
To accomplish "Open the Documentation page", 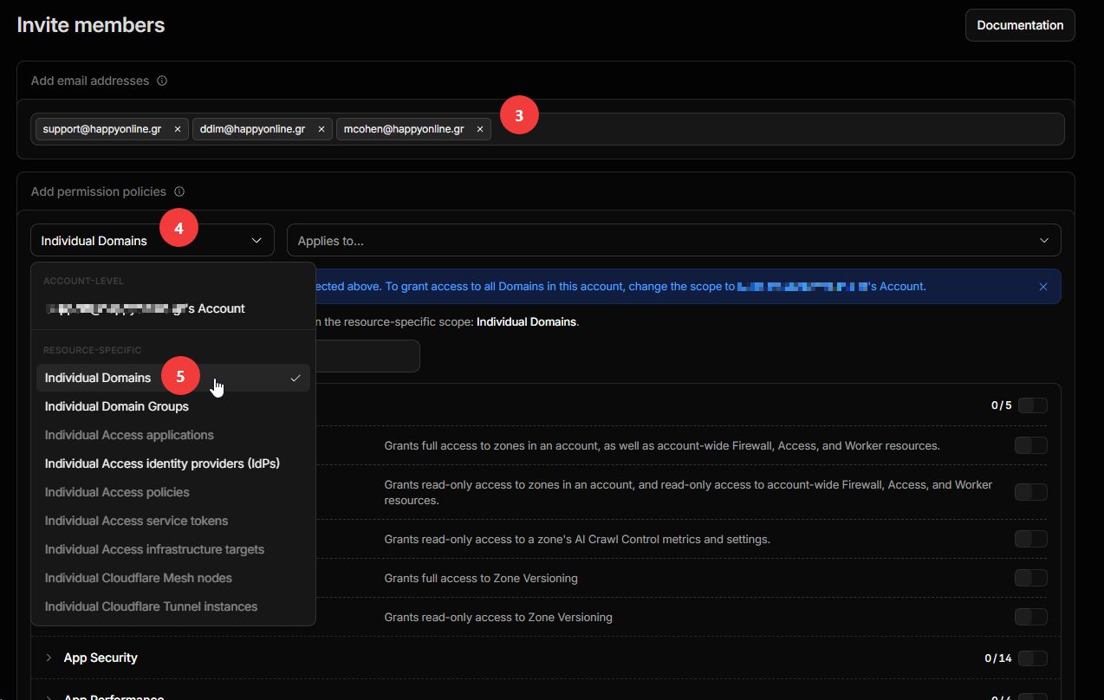I will [1020, 25].
